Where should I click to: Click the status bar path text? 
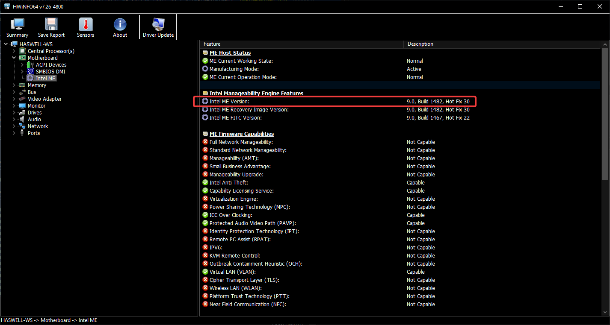coord(49,320)
